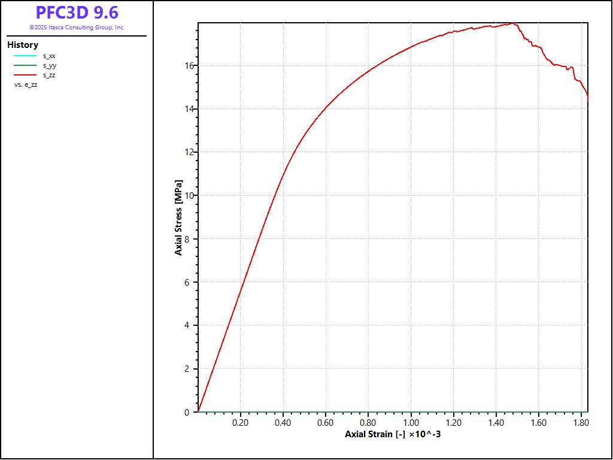Viewport: 613px width, 460px height.
Task: Click the 1.80 tick on the strain axis
Action: [581, 422]
